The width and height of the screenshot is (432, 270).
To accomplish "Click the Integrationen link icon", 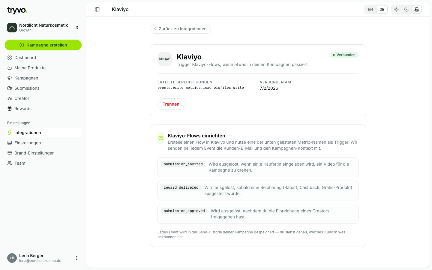I will pos(10,133).
